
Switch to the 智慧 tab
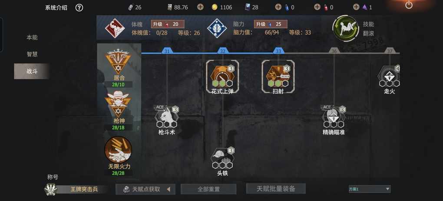coord(32,54)
